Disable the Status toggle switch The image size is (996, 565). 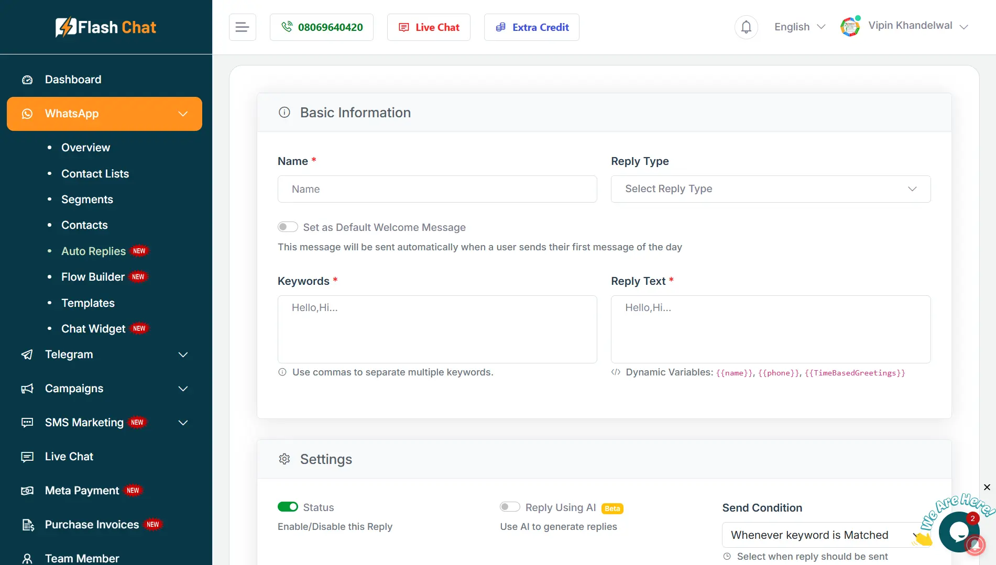[x=288, y=507]
